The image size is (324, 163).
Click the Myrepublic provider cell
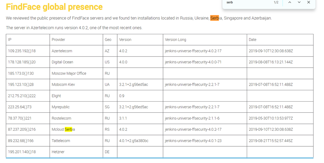pos(76,107)
